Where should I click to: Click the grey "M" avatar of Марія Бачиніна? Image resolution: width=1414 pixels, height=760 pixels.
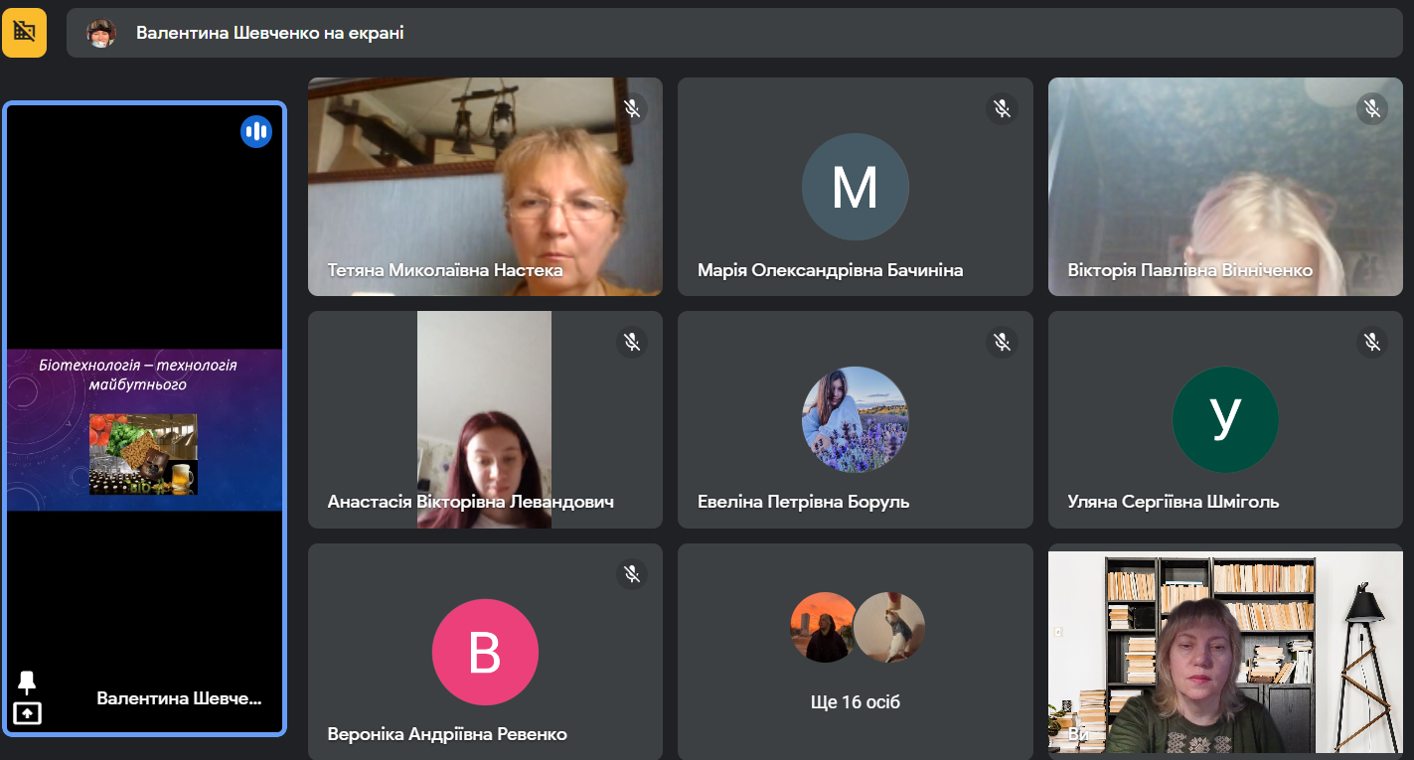click(x=855, y=187)
